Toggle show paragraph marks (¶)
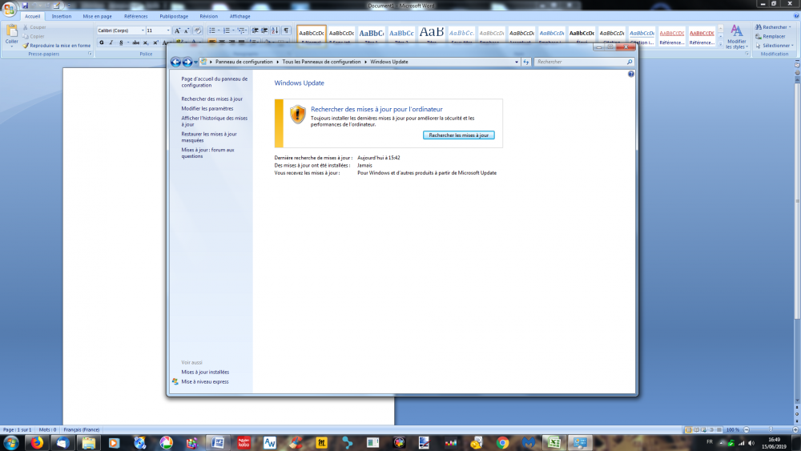The height and width of the screenshot is (451, 801). click(286, 30)
